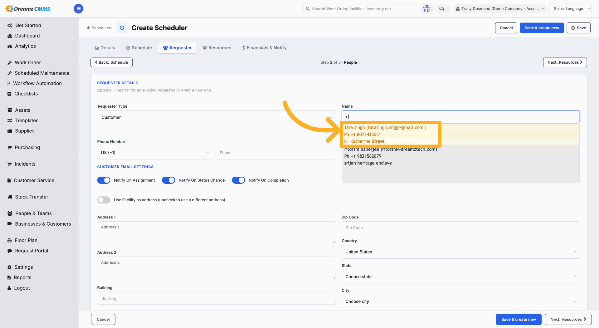Switch to the Resources tab

217,48
